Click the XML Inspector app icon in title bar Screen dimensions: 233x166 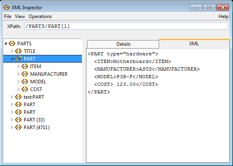pyautogui.click(x=7, y=7)
